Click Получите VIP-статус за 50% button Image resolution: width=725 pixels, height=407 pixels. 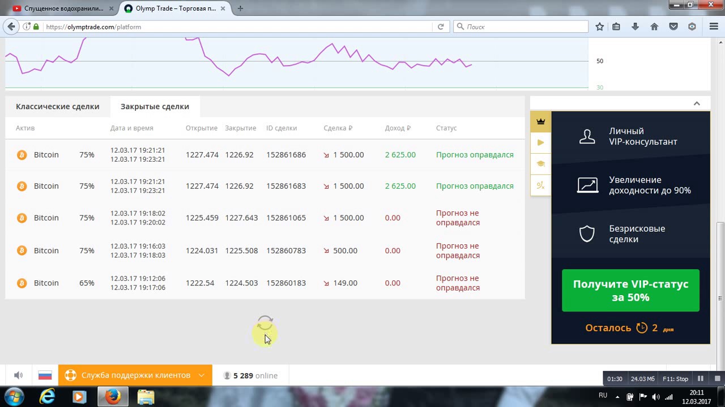[x=630, y=291]
